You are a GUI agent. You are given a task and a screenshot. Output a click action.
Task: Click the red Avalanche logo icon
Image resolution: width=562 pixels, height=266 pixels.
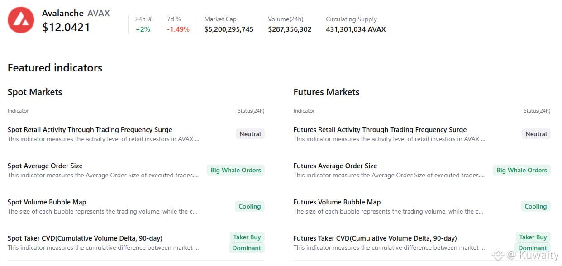[x=21, y=20]
